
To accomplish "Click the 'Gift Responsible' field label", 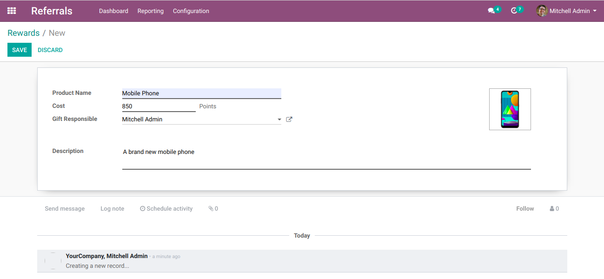I will click(x=75, y=119).
